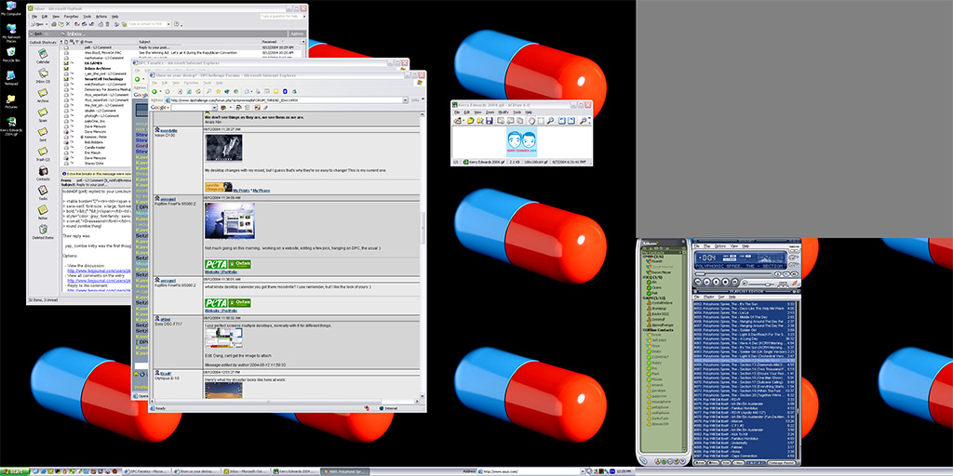The image size is (953, 476).
Task: Switch to Kerry Edwards 2004 taskbar button
Action: point(295,471)
